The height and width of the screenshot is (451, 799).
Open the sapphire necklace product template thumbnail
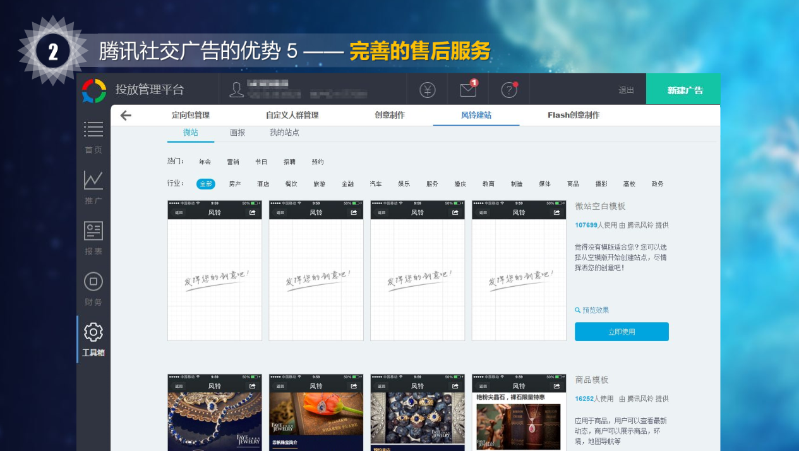pyautogui.click(x=215, y=412)
